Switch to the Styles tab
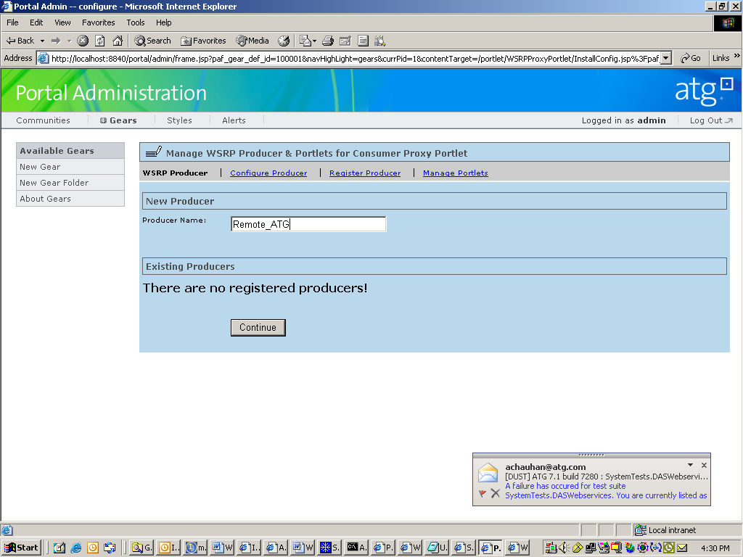 [180, 120]
